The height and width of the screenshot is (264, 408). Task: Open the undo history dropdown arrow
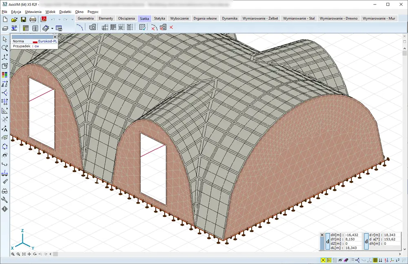60,20
